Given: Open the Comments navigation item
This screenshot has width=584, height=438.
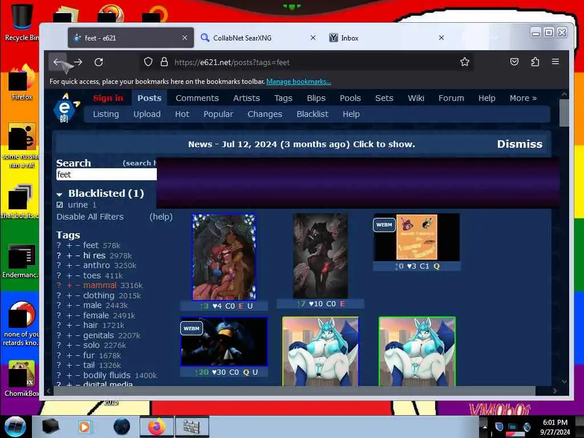Looking at the screenshot, I should (x=197, y=98).
